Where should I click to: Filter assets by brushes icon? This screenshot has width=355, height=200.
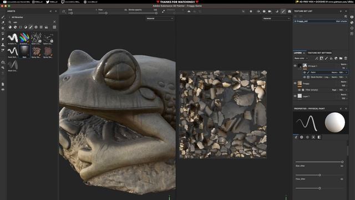pos(31,27)
